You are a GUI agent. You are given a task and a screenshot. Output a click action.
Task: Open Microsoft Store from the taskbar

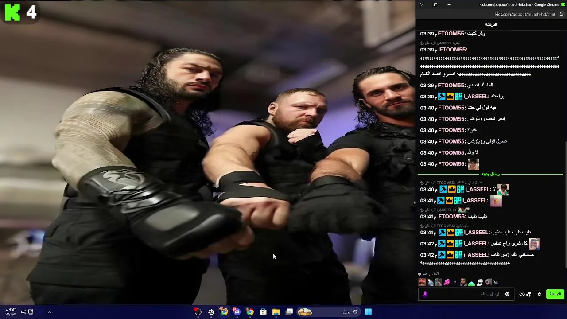[x=263, y=312]
